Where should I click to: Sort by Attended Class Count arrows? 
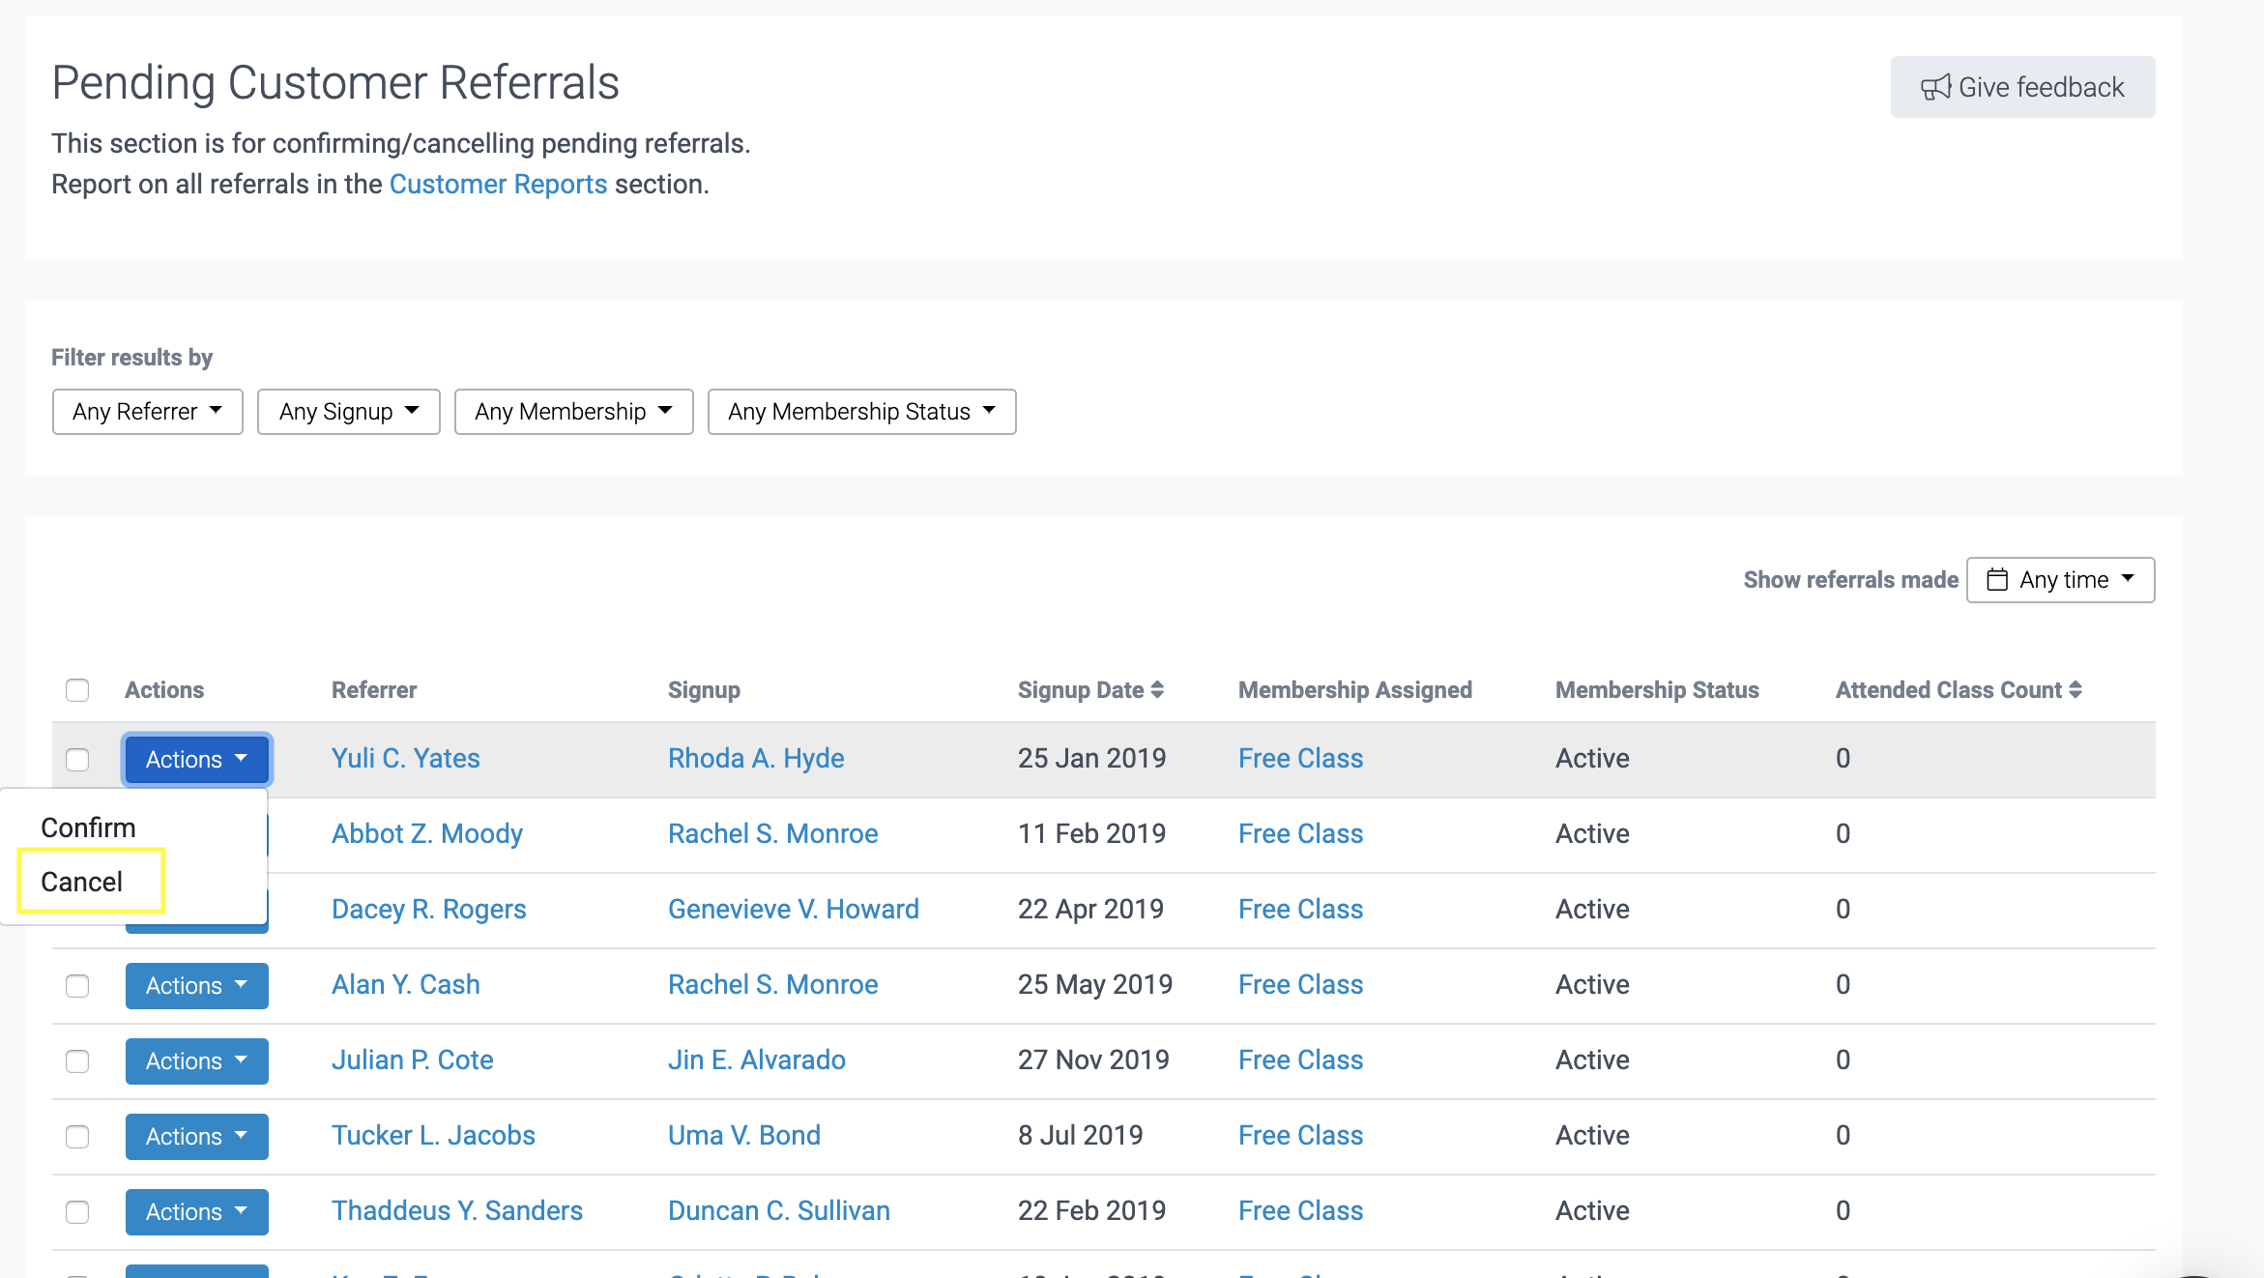tap(2075, 690)
